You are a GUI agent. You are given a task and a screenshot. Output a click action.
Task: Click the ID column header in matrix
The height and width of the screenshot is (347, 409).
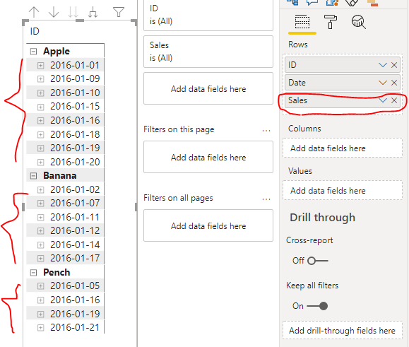(x=35, y=31)
